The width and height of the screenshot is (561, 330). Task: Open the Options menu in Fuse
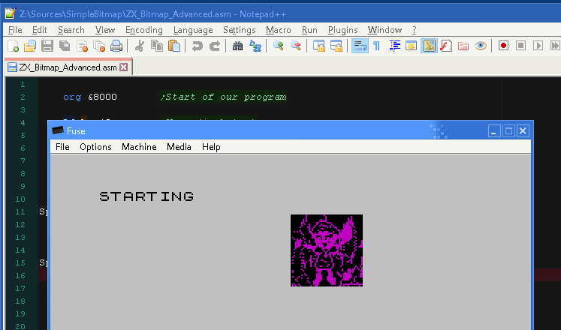pyautogui.click(x=95, y=147)
